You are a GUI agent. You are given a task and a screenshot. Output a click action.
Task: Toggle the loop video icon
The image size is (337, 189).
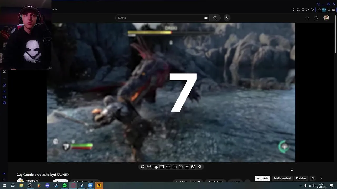(x=143, y=167)
